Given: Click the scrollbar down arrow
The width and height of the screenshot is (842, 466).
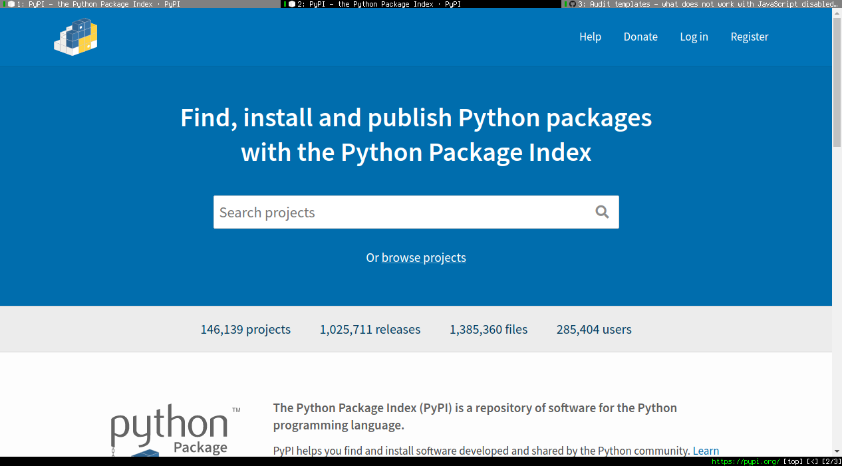Looking at the screenshot, I should point(837,451).
